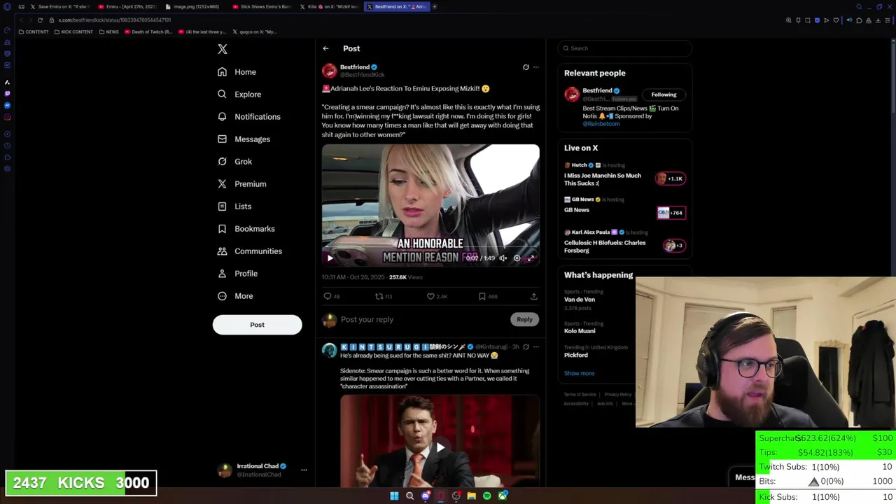Image resolution: width=896 pixels, height=504 pixels.
Task: Click the browser address bar URL
Action: (x=115, y=20)
